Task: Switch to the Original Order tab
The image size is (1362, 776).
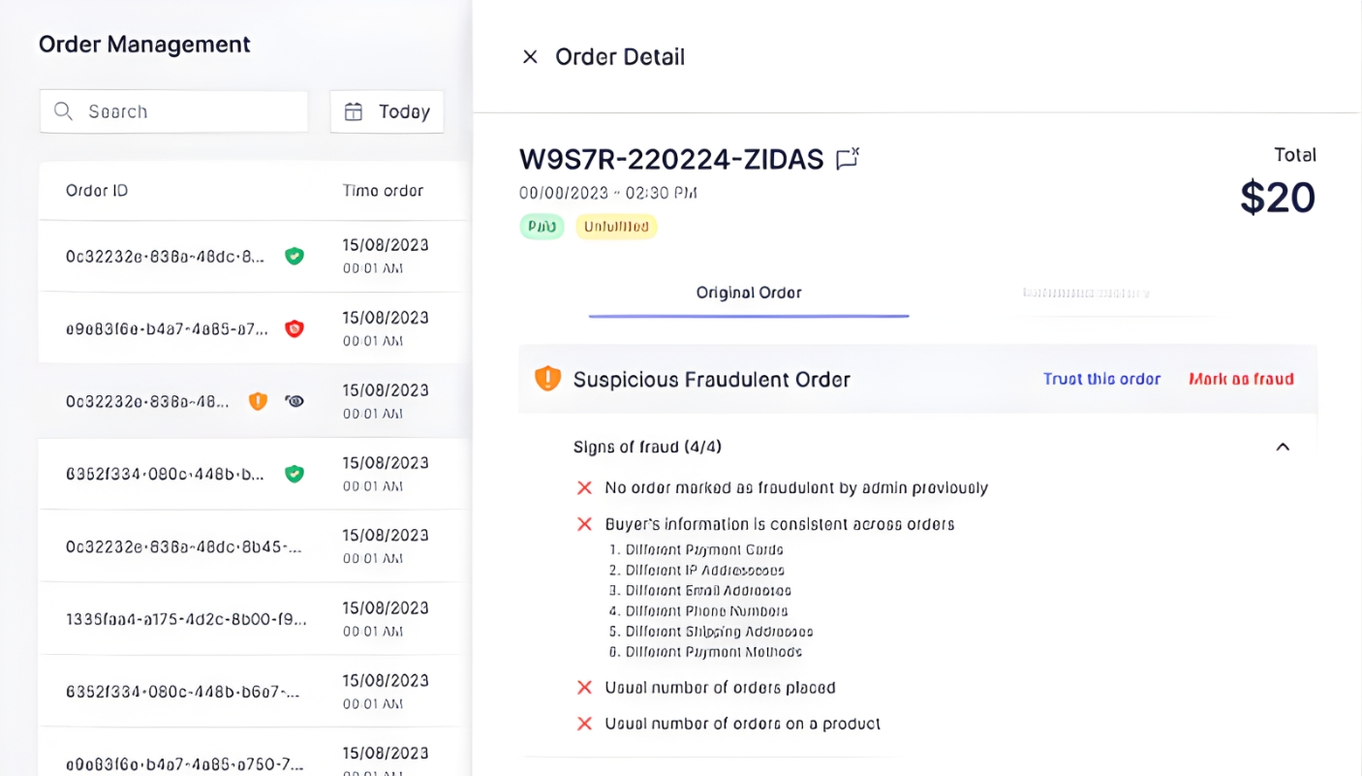Action: [749, 293]
